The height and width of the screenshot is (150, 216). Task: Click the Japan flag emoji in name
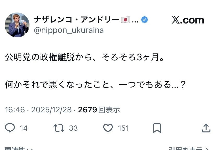[x=125, y=20]
